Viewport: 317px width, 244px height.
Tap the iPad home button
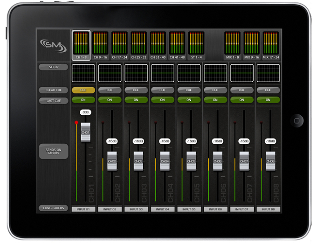(296, 121)
